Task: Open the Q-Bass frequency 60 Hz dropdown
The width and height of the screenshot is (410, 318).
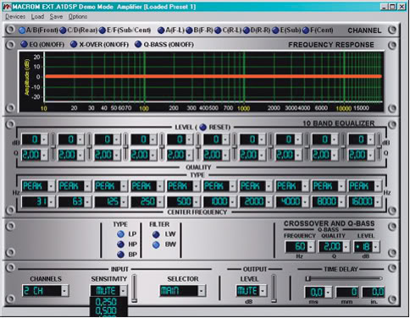Action: 311,247
